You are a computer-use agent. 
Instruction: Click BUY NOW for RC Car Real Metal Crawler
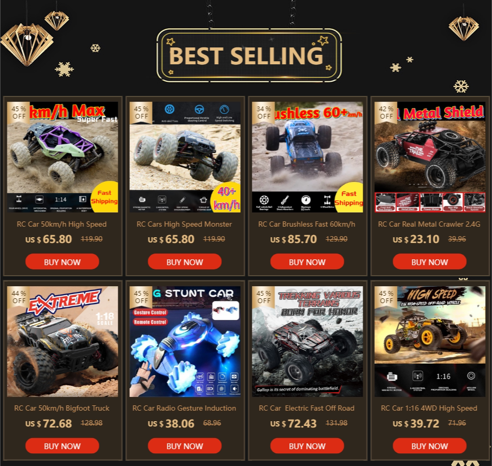430,261
